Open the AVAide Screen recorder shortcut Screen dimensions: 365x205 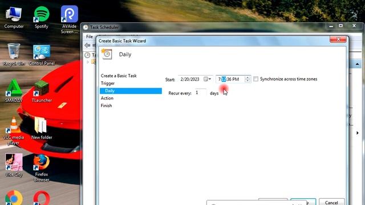pos(69,20)
